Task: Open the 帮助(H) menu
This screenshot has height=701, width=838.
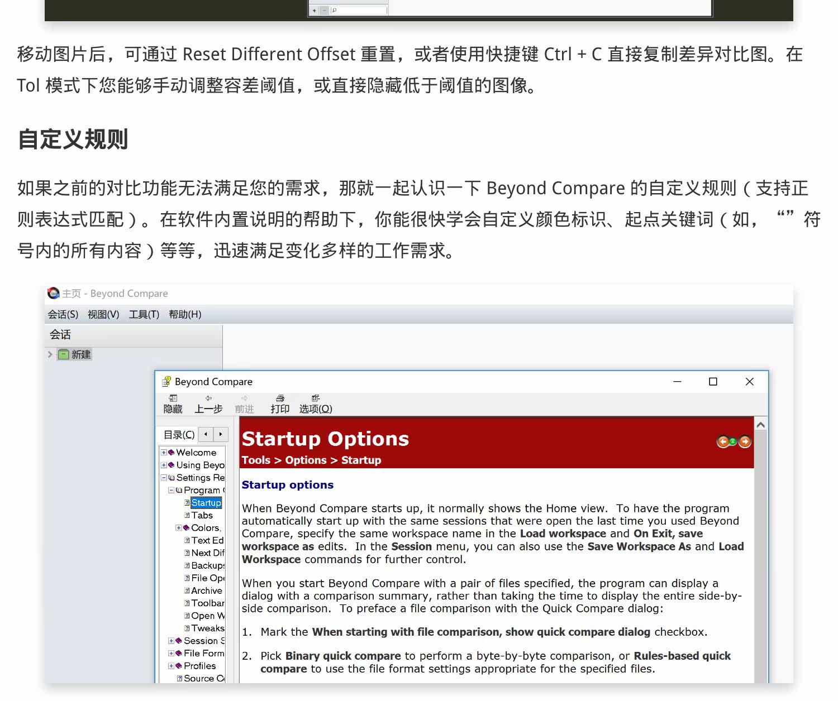Action: [185, 314]
